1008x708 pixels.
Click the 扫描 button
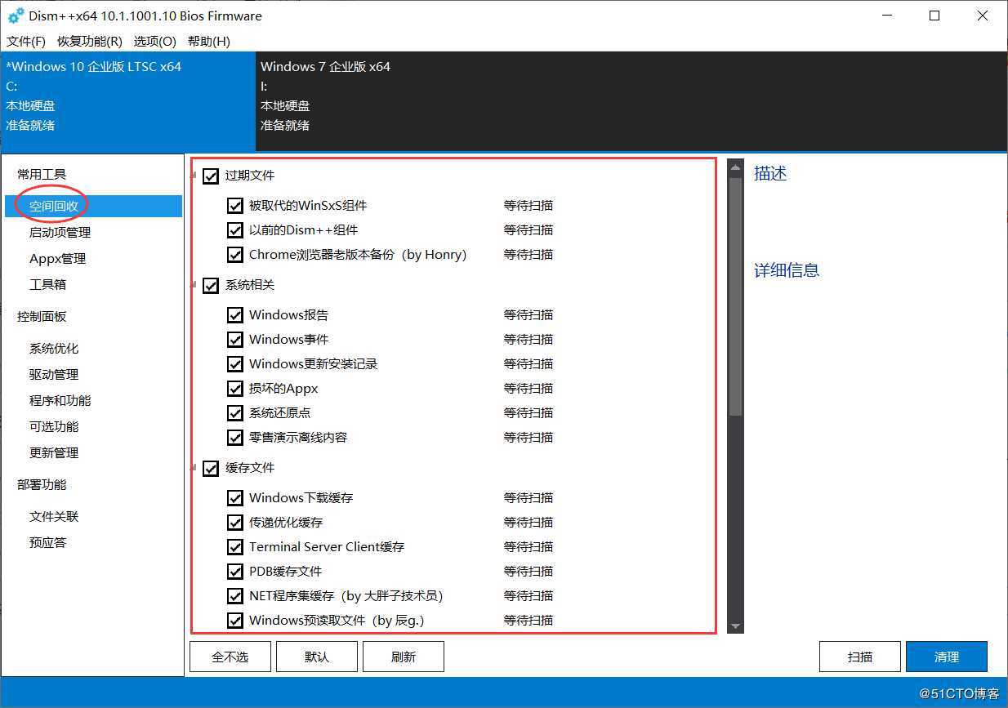tap(860, 657)
